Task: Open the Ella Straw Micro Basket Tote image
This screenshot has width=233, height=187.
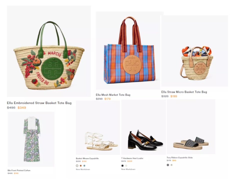Action: [195, 51]
